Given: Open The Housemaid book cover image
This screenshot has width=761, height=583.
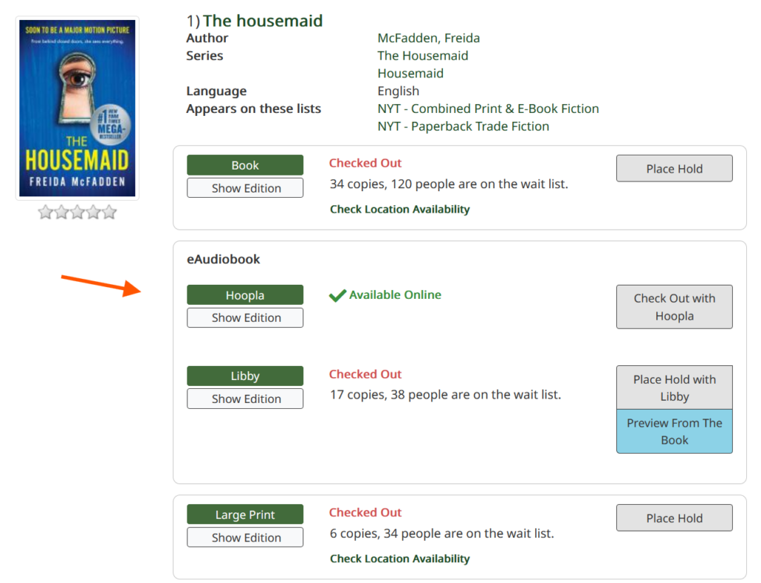Looking at the screenshot, I should click(77, 108).
